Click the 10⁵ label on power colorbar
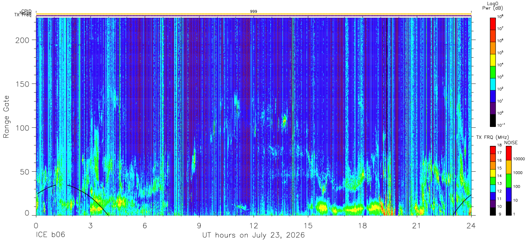Viewport: 530px width, 244px height. click(x=501, y=53)
